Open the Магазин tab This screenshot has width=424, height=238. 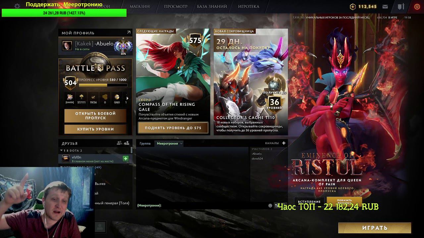(139, 6)
